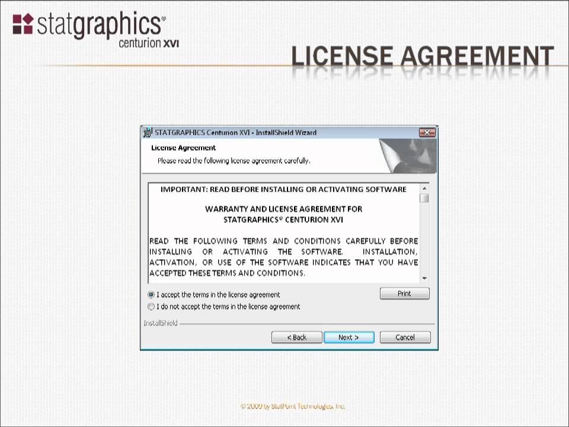Click the license scrollbar down arrow

pyautogui.click(x=424, y=279)
